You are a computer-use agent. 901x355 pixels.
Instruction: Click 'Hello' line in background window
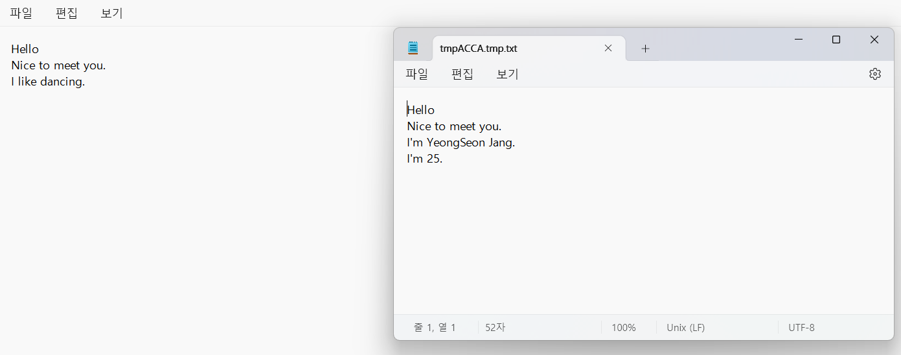click(x=25, y=49)
